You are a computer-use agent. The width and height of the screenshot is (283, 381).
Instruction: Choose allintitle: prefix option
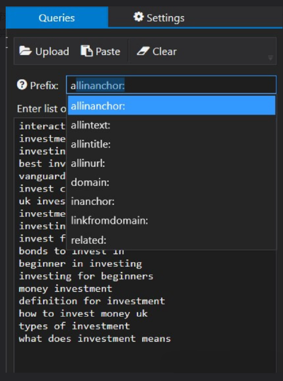[x=172, y=144]
